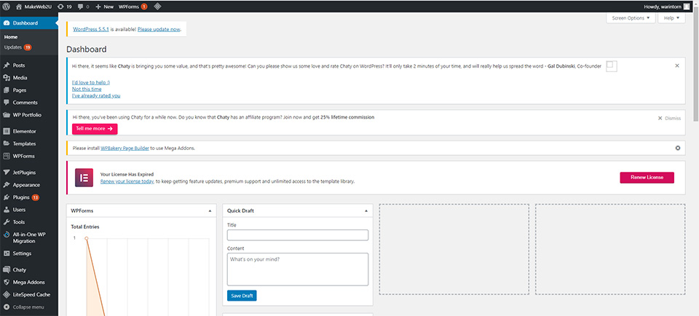Image resolution: width=699 pixels, height=316 pixels.
Task: Click the Quick Draft Title field
Action: pyautogui.click(x=297, y=235)
